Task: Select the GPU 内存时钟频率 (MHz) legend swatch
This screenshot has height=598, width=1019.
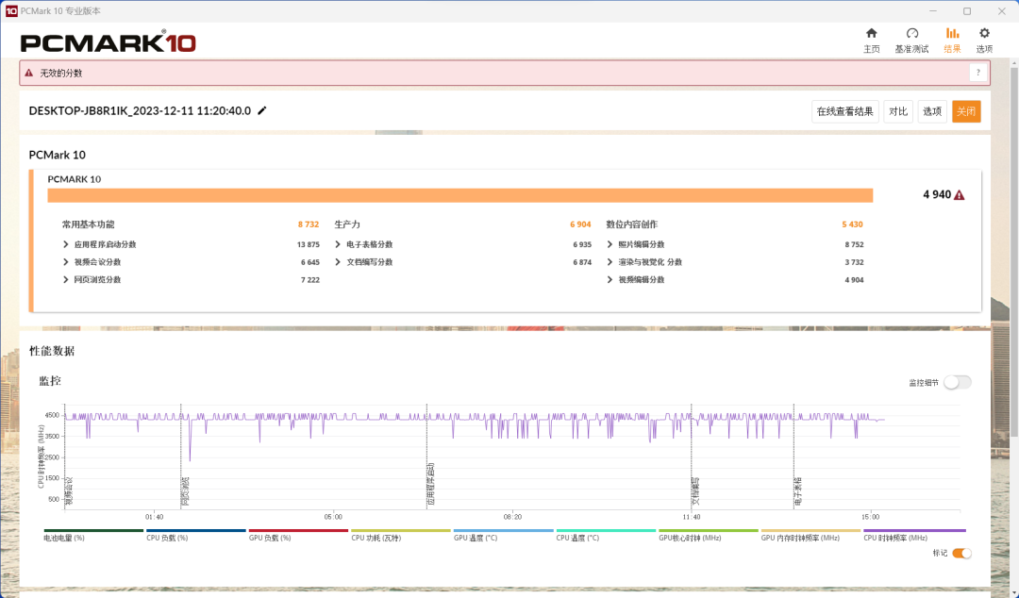Action: (810, 530)
